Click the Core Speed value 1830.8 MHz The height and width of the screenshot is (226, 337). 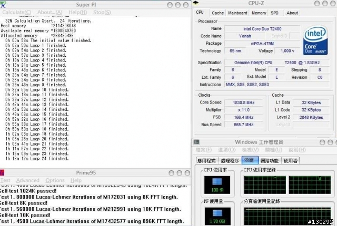pyautogui.click(x=243, y=102)
